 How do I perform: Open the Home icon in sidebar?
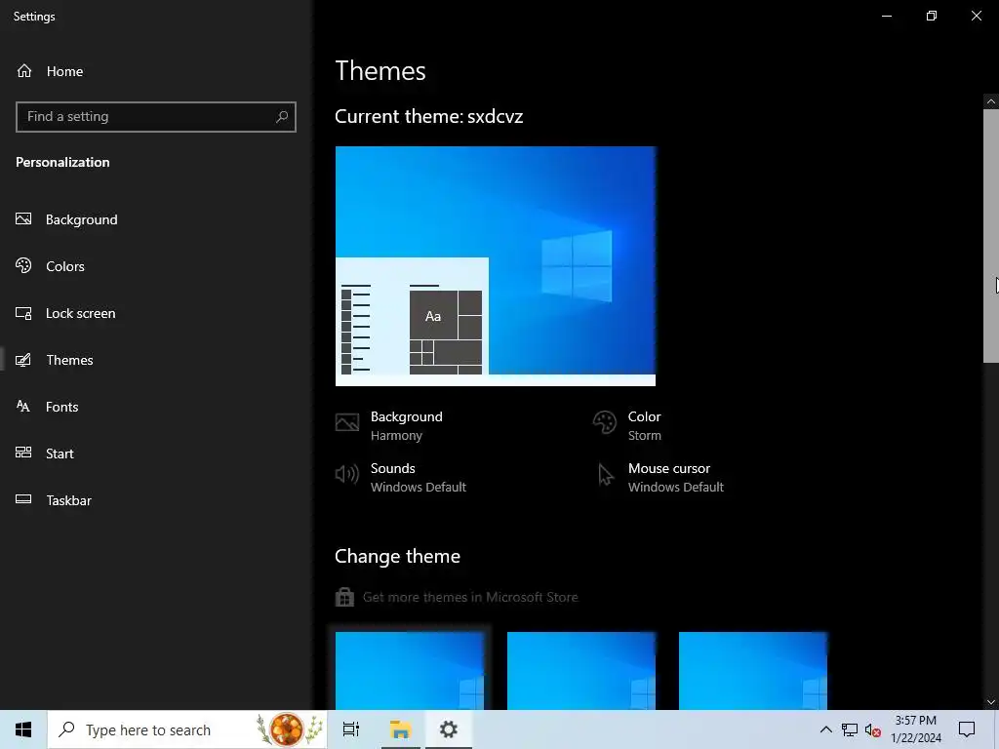coord(24,70)
